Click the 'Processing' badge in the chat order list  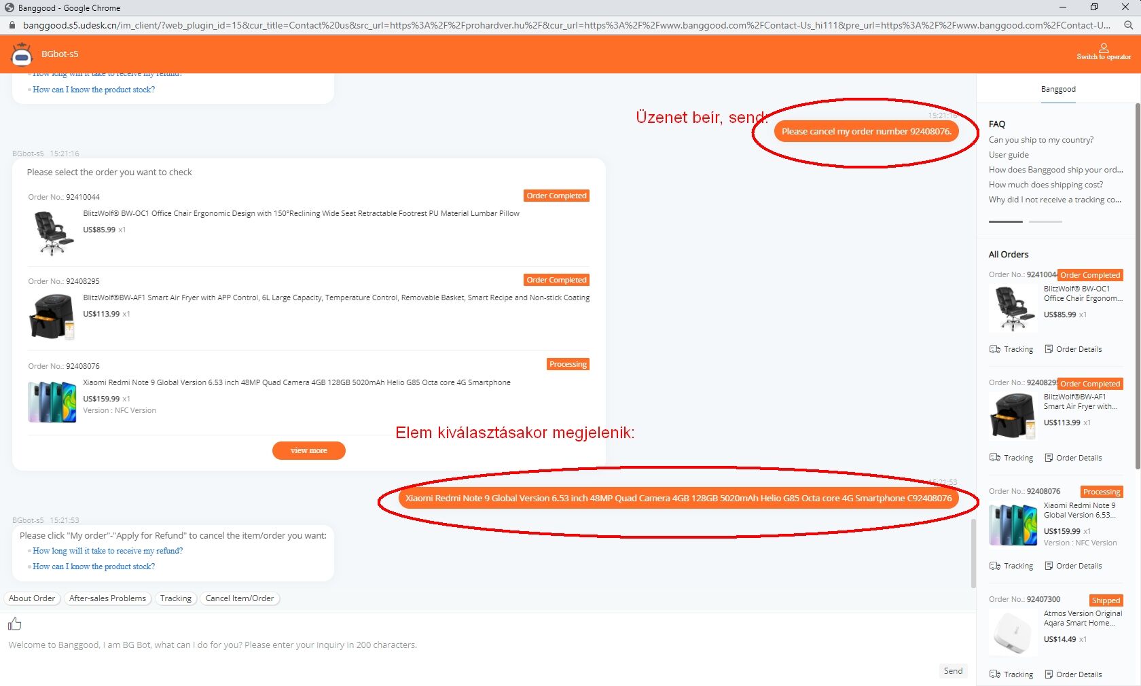[x=568, y=364]
